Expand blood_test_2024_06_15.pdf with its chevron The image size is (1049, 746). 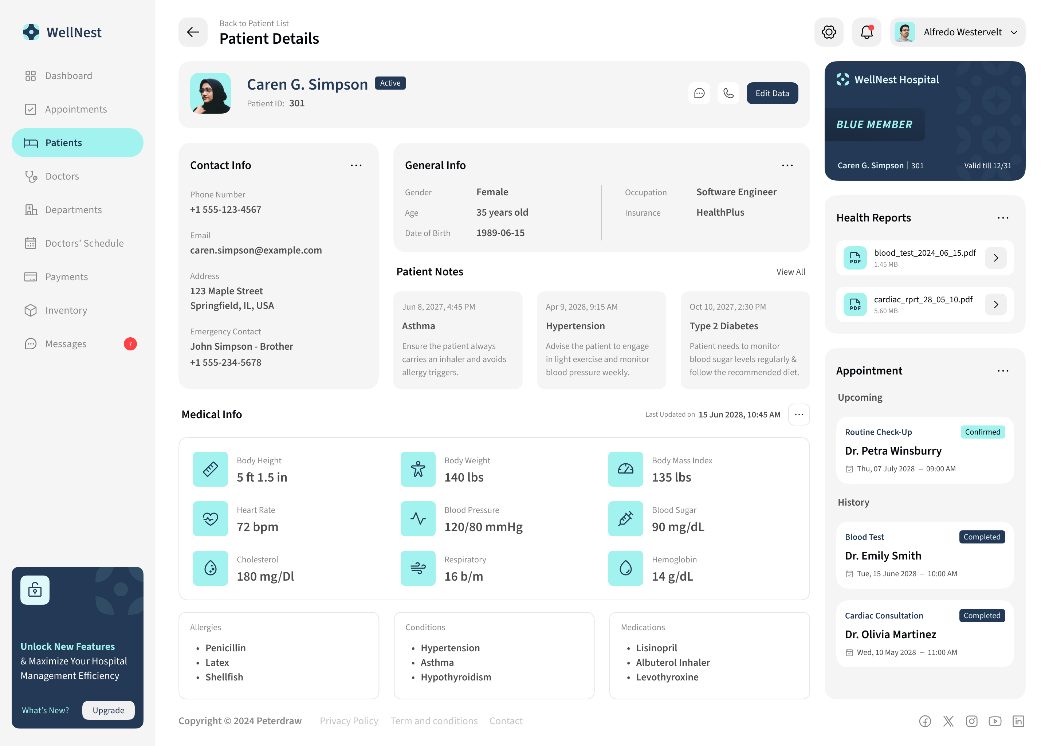996,258
